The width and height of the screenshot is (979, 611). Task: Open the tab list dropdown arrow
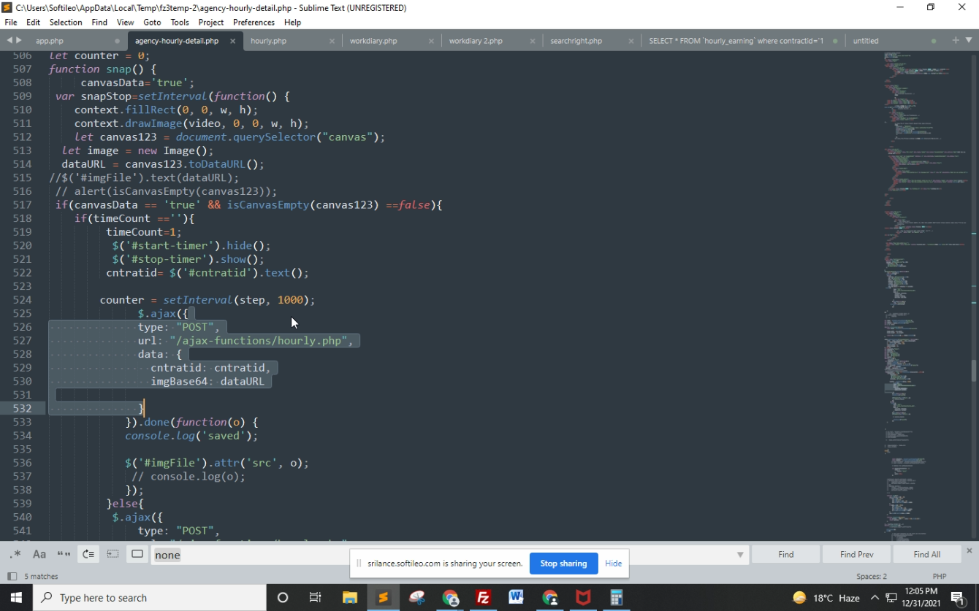(969, 40)
